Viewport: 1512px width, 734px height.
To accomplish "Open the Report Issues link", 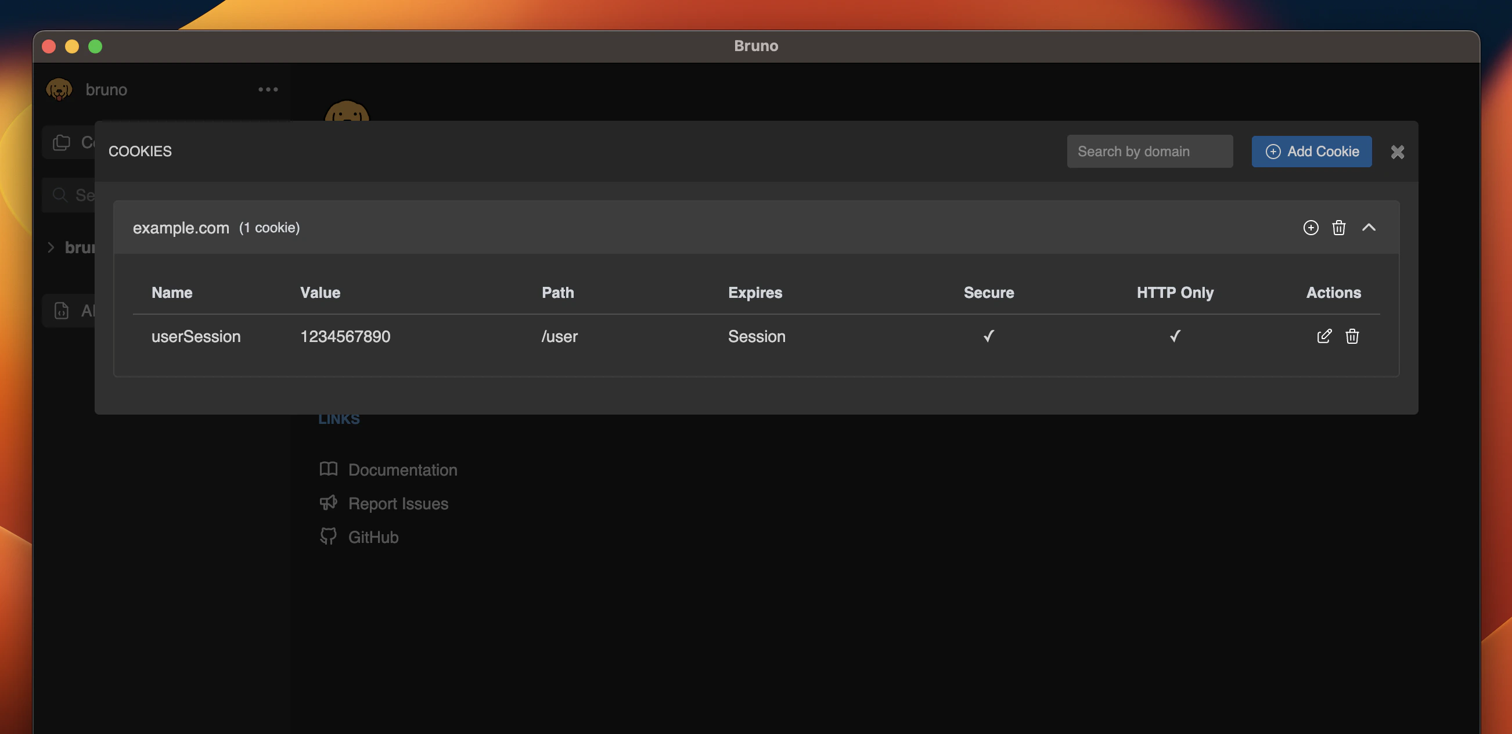I will (397, 503).
